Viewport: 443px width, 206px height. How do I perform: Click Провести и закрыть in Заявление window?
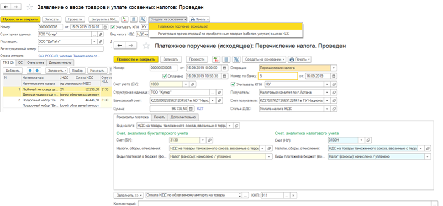[x=20, y=19]
